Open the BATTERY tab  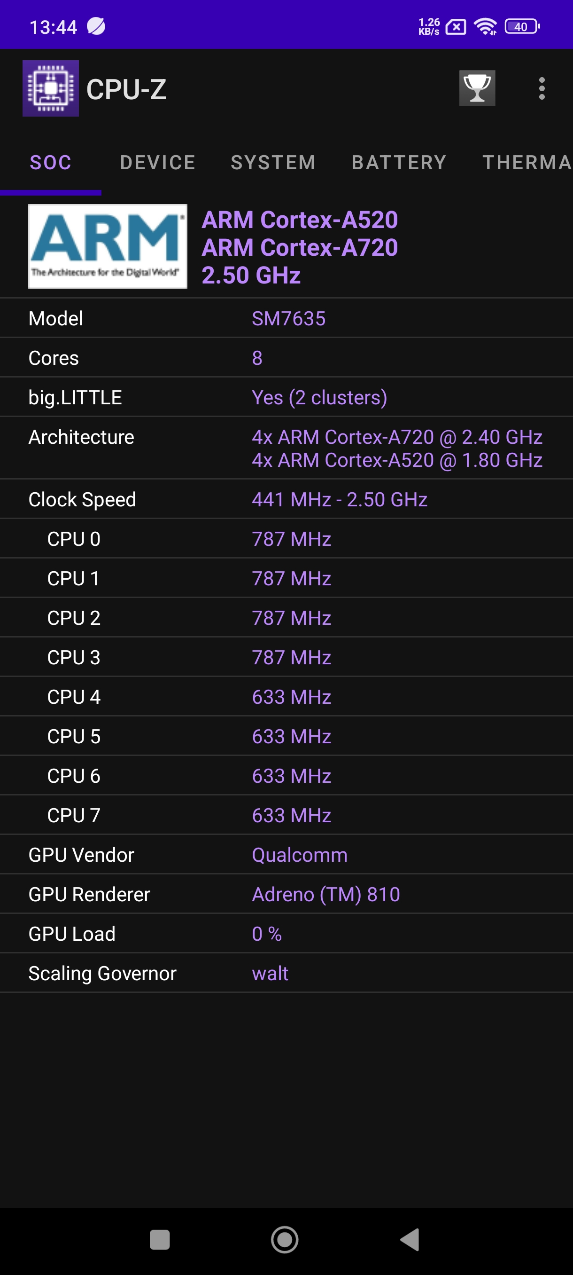pyautogui.click(x=399, y=163)
